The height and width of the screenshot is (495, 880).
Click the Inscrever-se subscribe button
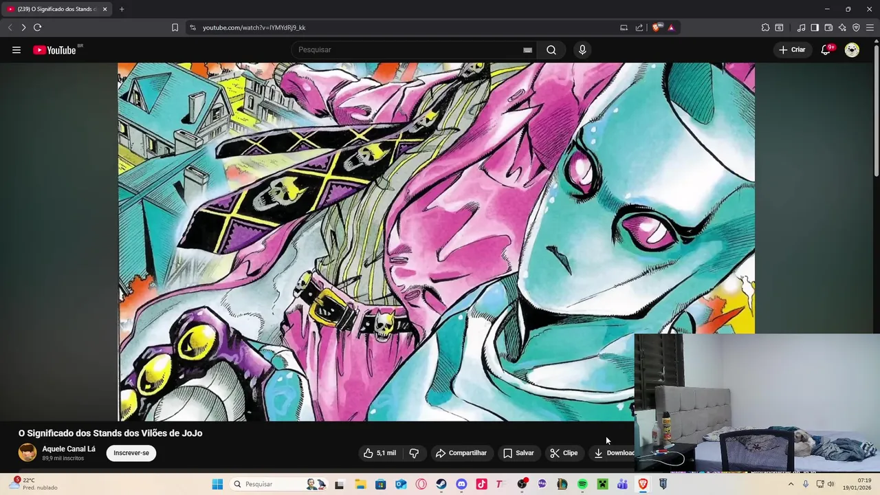point(131,453)
